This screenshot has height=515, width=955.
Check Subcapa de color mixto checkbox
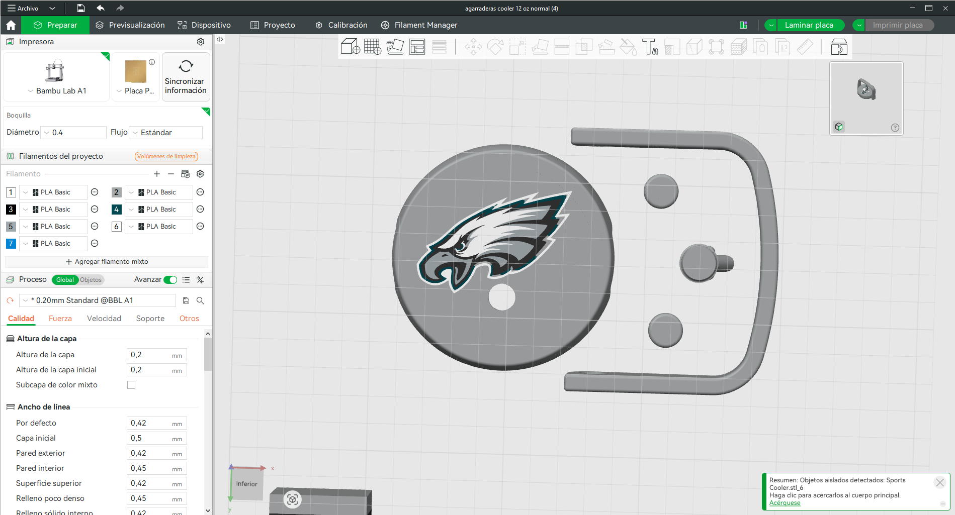(x=131, y=385)
